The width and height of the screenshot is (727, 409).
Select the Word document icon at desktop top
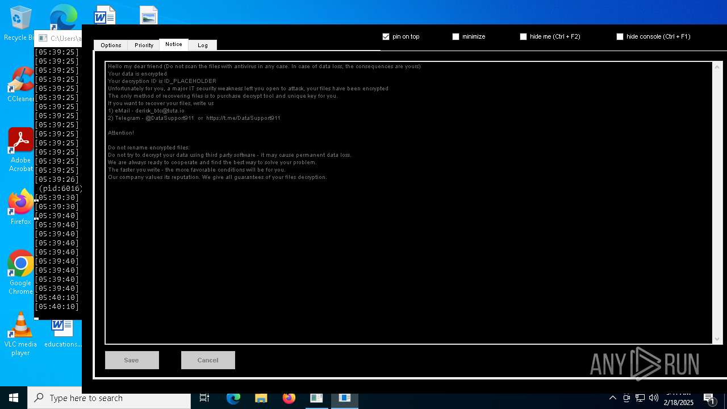[x=105, y=15]
